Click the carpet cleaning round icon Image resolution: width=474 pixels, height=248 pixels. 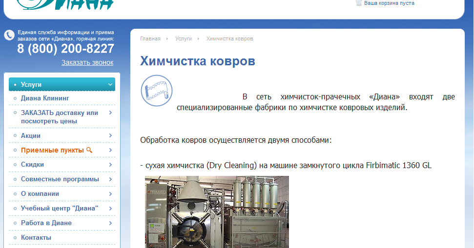coord(157,91)
